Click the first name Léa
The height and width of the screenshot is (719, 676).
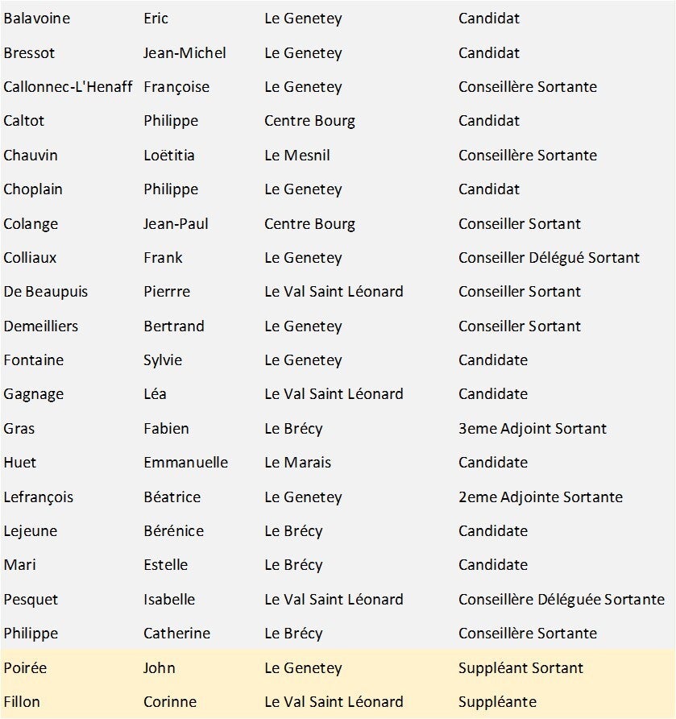click(155, 394)
